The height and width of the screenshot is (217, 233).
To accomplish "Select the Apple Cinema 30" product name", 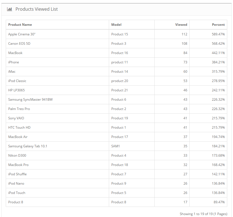I will point(22,34).
